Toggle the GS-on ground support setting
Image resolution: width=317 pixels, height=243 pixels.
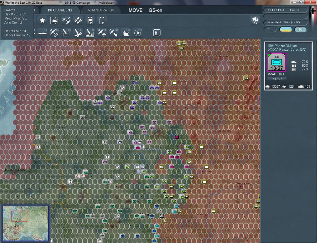point(155,10)
